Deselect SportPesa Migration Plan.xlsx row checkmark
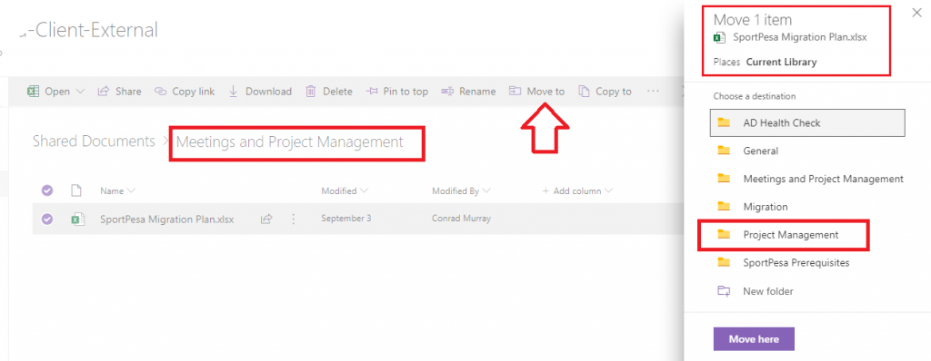Viewport: 931px width, 361px height. 47,220
